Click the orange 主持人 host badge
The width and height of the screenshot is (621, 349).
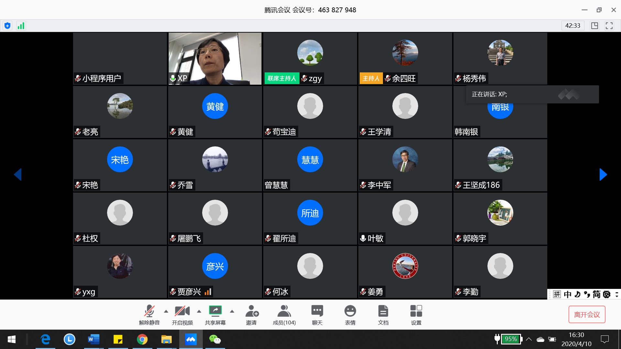click(x=371, y=78)
